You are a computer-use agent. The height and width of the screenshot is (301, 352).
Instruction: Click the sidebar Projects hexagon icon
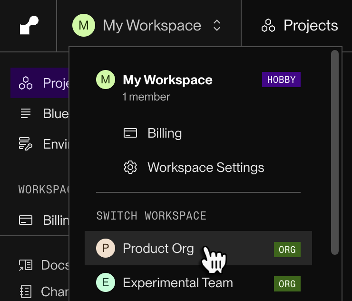26,83
